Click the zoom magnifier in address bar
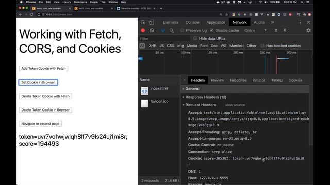330x185 pixels. (221, 14)
